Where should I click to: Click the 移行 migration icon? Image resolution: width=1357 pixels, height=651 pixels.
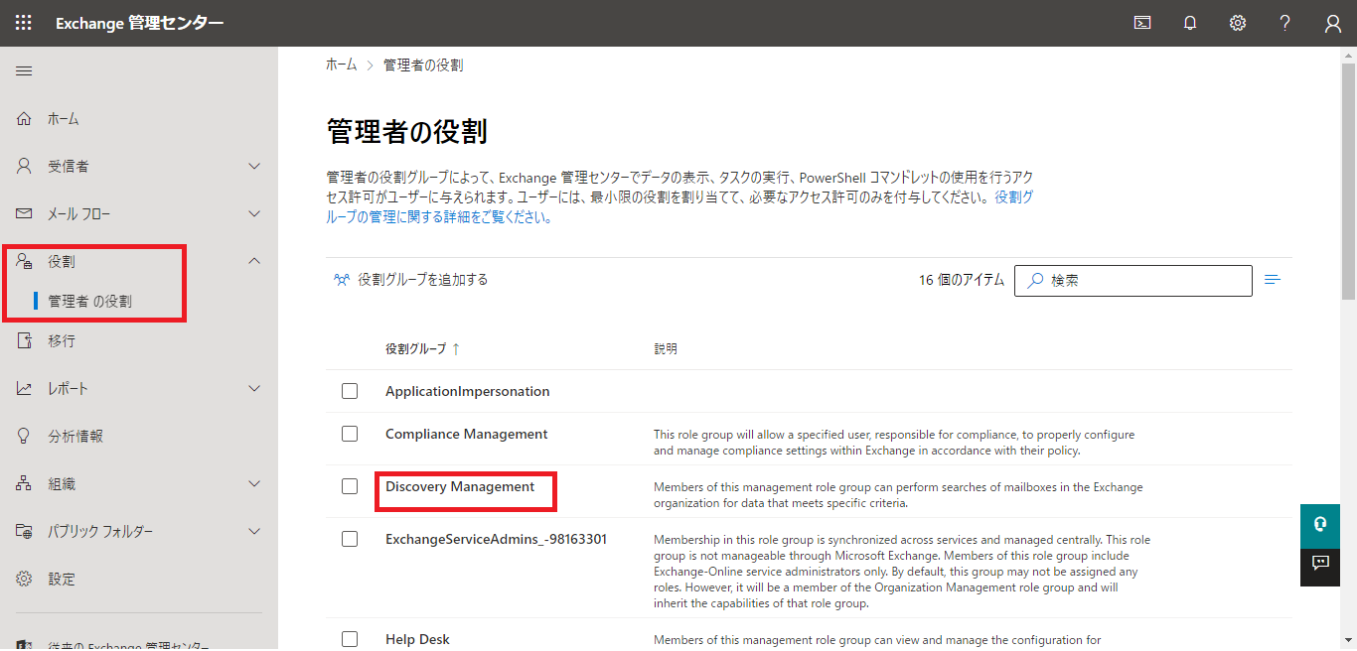click(x=25, y=340)
